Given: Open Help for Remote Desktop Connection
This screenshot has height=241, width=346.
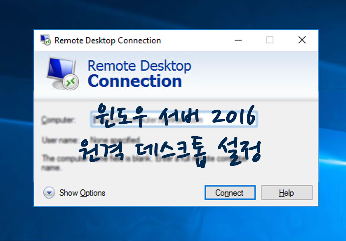Looking at the screenshot, I should coord(287,193).
